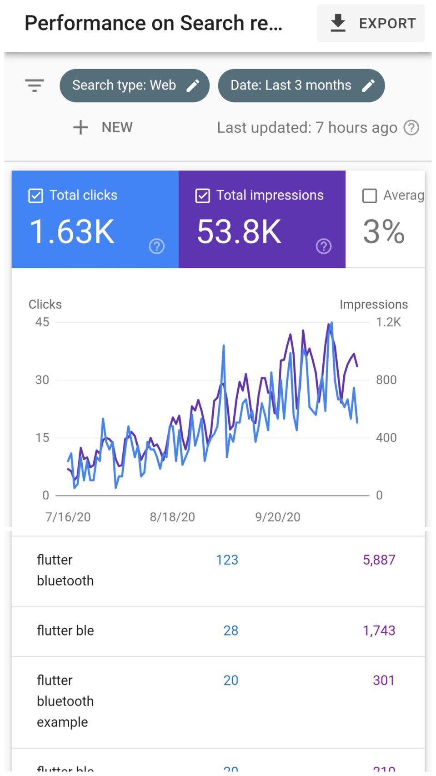436x776 pixels.
Task: Show help for Total clicks metric
Action: coord(157,246)
